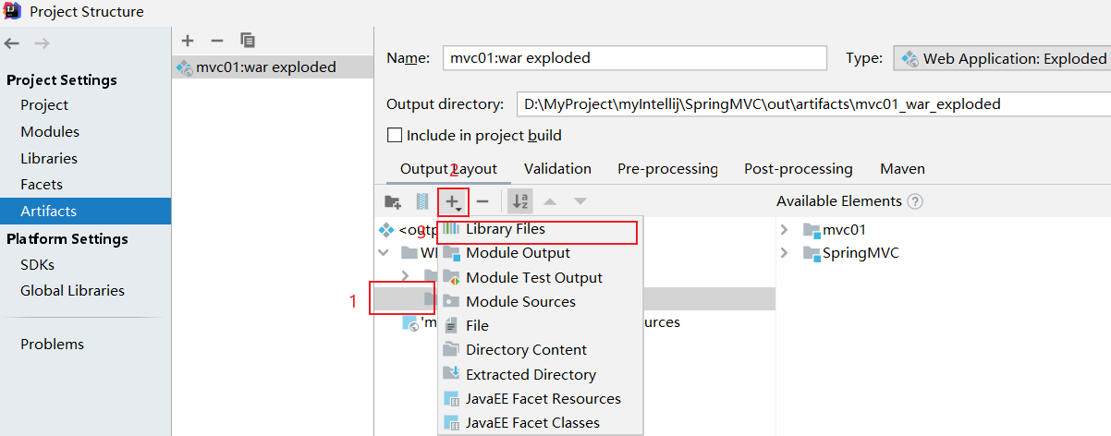Toggle Include in project build checkbox
Image resolution: width=1111 pixels, height=436 pixels.
point(395,135)
